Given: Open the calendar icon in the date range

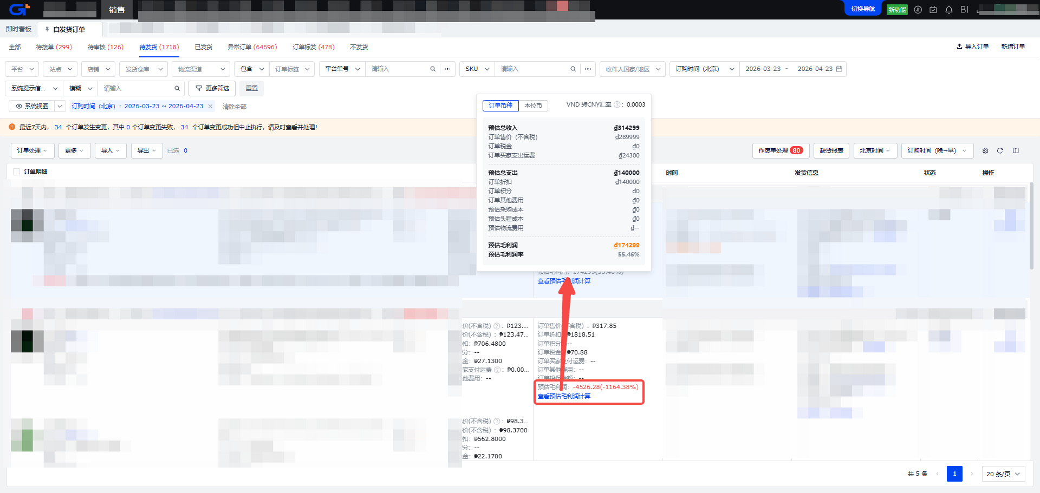Looking at the screenshot, I should 839,69.
